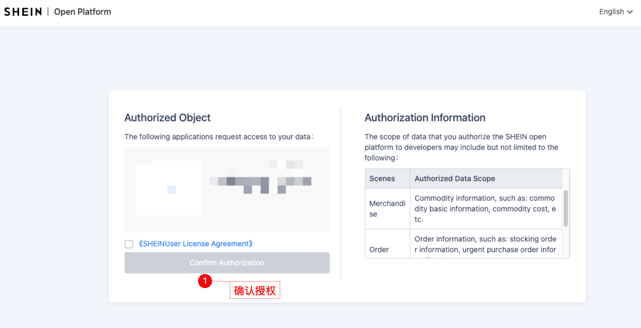
Task: Click the Open Platform title text
Action: coord(82,12)
